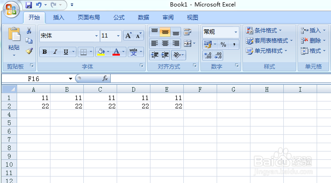Open 套用表格格式 table styles
Image resolution: width=331 pixels, height=183 pixels.
[269, 41]
